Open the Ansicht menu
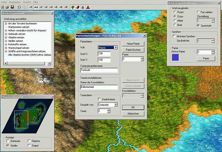The width and height of the screenshot is (222, 152). pos(27,2)
